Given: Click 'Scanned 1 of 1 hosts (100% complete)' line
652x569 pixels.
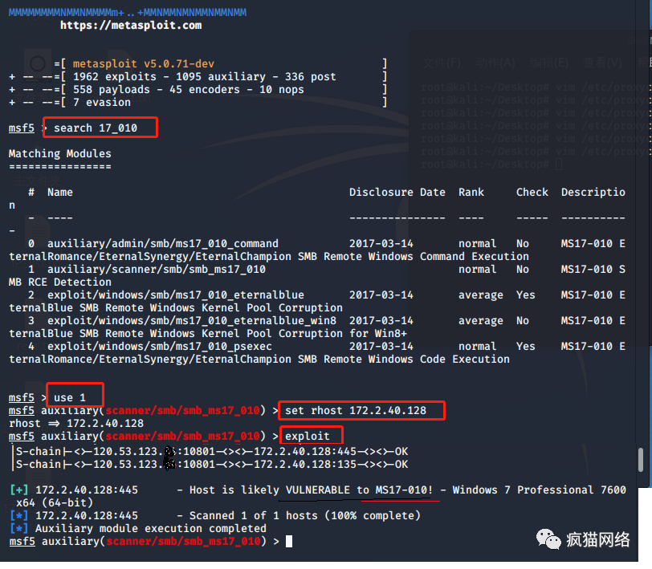Looking at the screenshot, I should tap(305, 516).
